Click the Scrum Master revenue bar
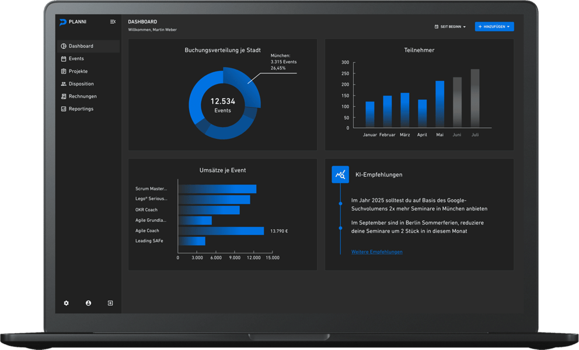579x350 pixels. [x=217, y=189]
